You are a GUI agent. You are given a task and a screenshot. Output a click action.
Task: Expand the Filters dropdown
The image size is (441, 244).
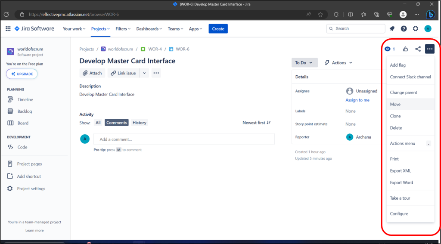(123, 29)
